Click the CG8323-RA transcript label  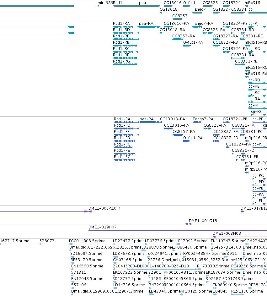(214, 30)
